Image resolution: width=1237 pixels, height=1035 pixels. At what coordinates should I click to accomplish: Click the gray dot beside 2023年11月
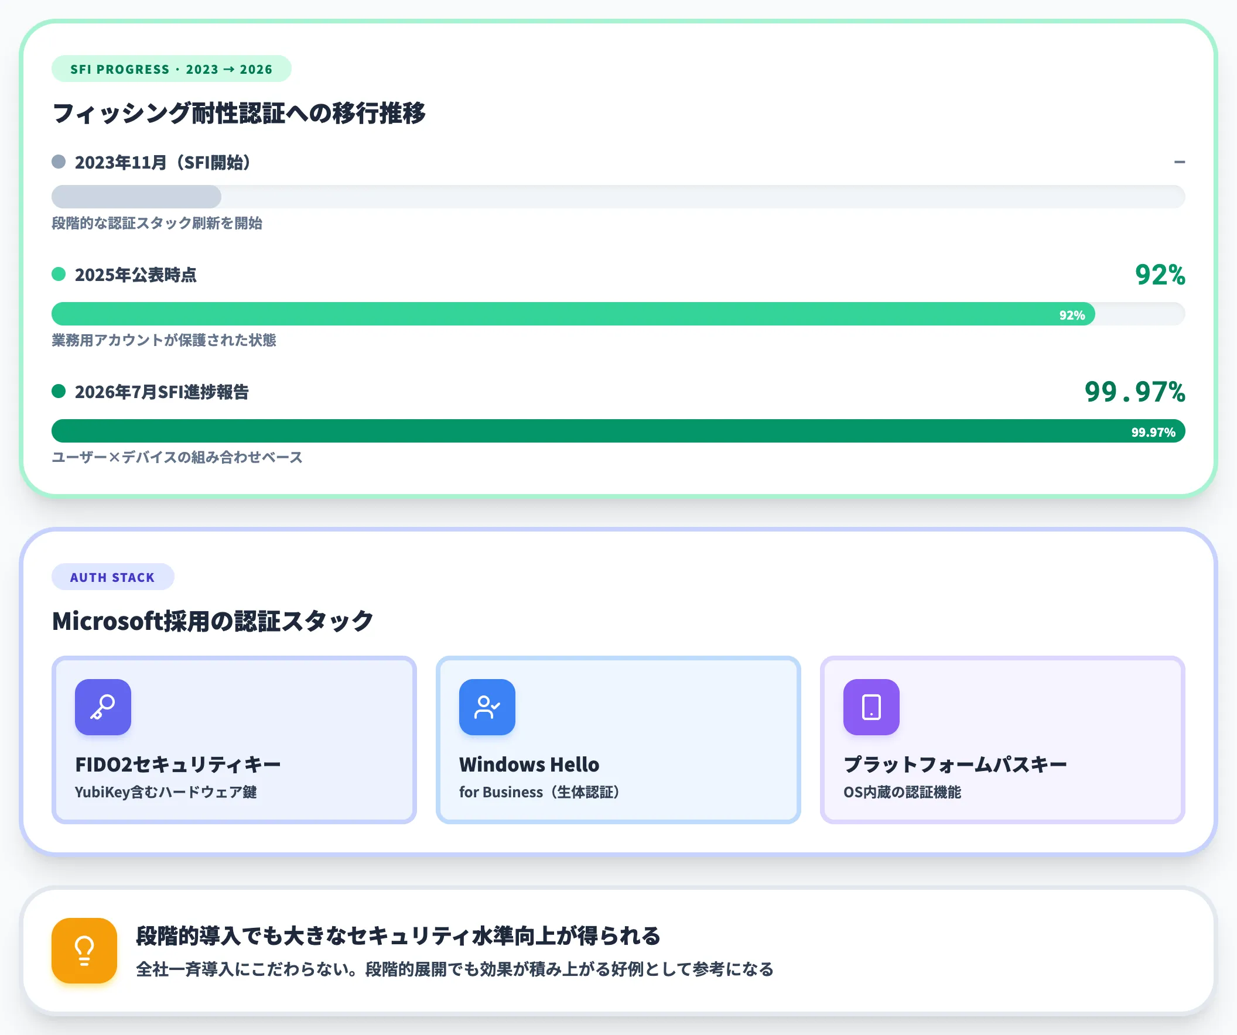click(x=59, y=162)
